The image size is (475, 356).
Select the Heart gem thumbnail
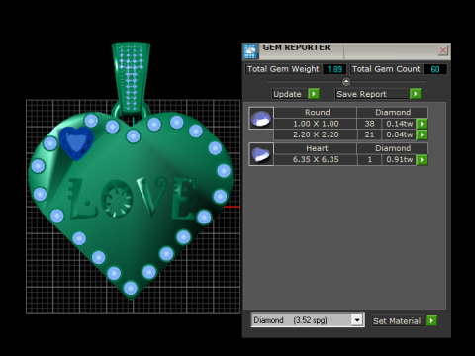click(x=261, y=154)
